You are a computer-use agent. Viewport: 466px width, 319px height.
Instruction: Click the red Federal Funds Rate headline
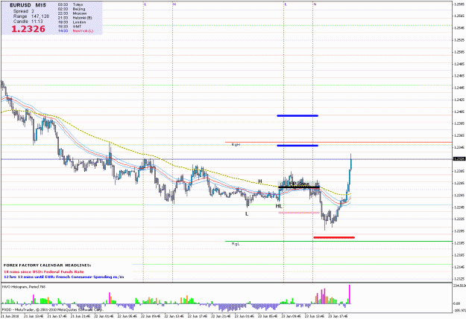[44, 271]
